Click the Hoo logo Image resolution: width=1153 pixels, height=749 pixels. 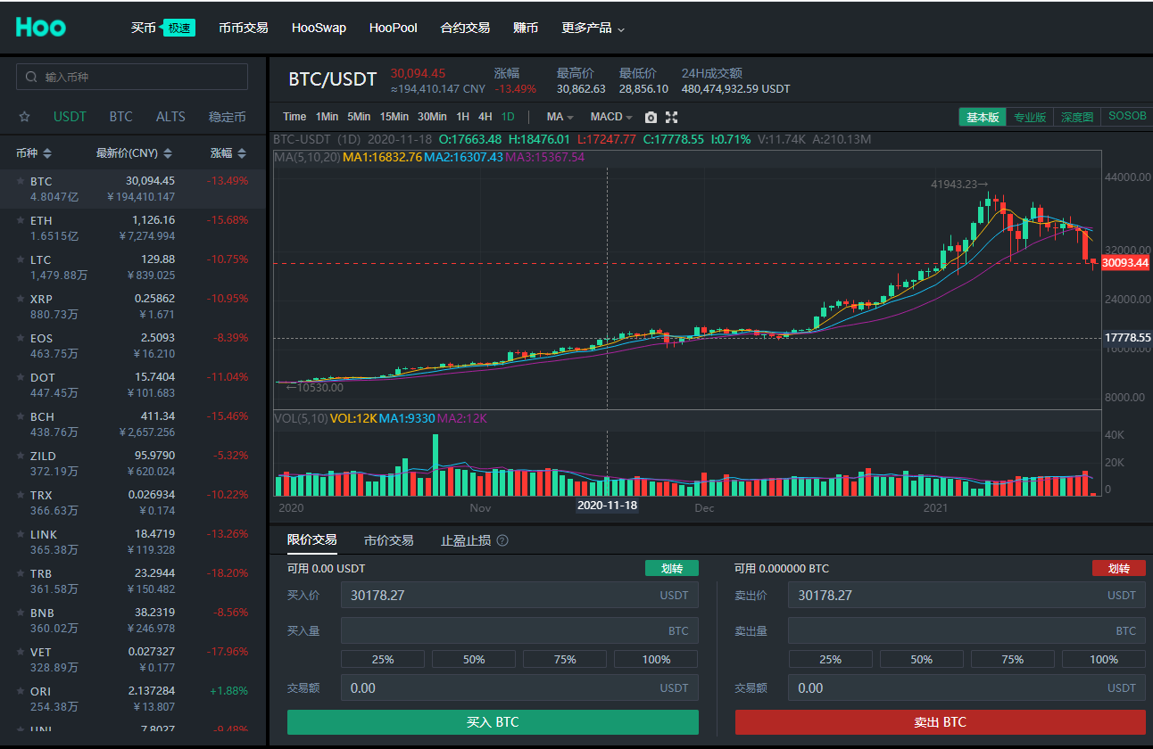41,28
